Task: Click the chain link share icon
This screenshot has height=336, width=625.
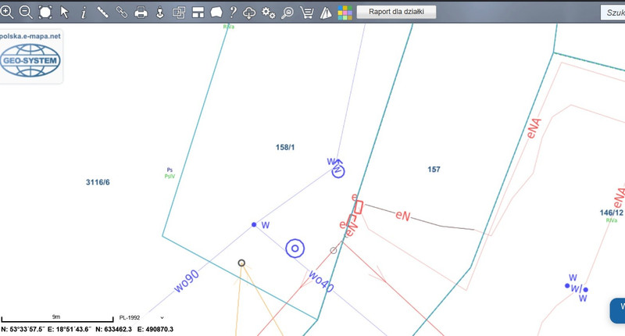Action: coord(122,13)
